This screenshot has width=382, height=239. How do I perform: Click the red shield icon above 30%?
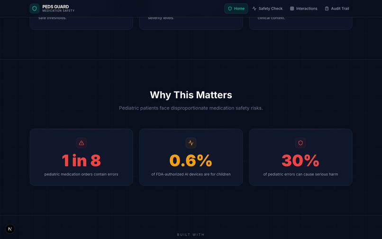300,143
